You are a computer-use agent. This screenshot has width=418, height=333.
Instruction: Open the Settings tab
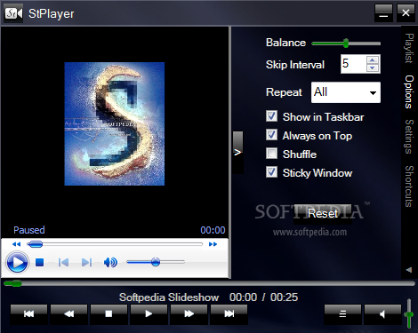tap(409, 137)
